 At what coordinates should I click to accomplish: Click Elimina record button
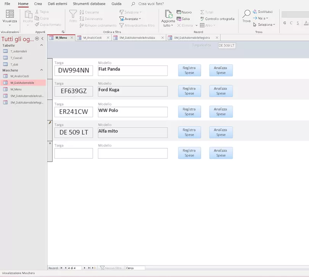click(x=185, y=25)
